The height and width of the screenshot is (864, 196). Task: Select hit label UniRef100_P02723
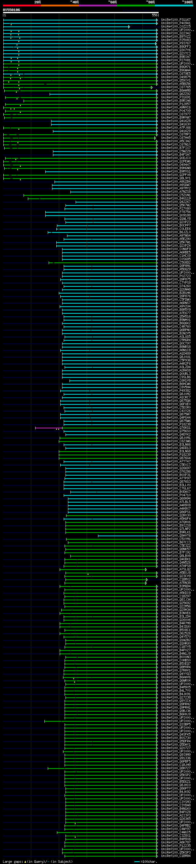coord(176,276)
